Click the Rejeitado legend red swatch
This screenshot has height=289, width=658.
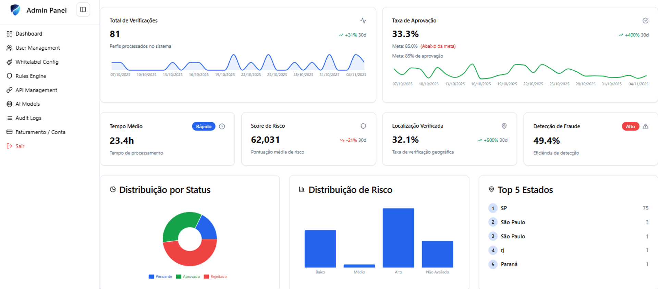pyautogui.click(x=206, y=277)
